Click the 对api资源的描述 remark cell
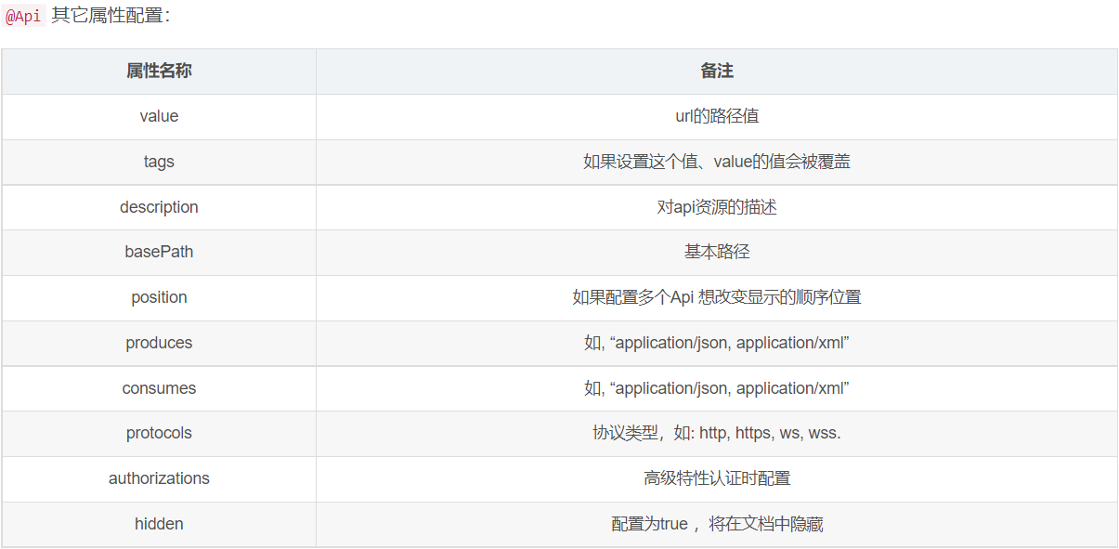 click(x=716, y=207)
